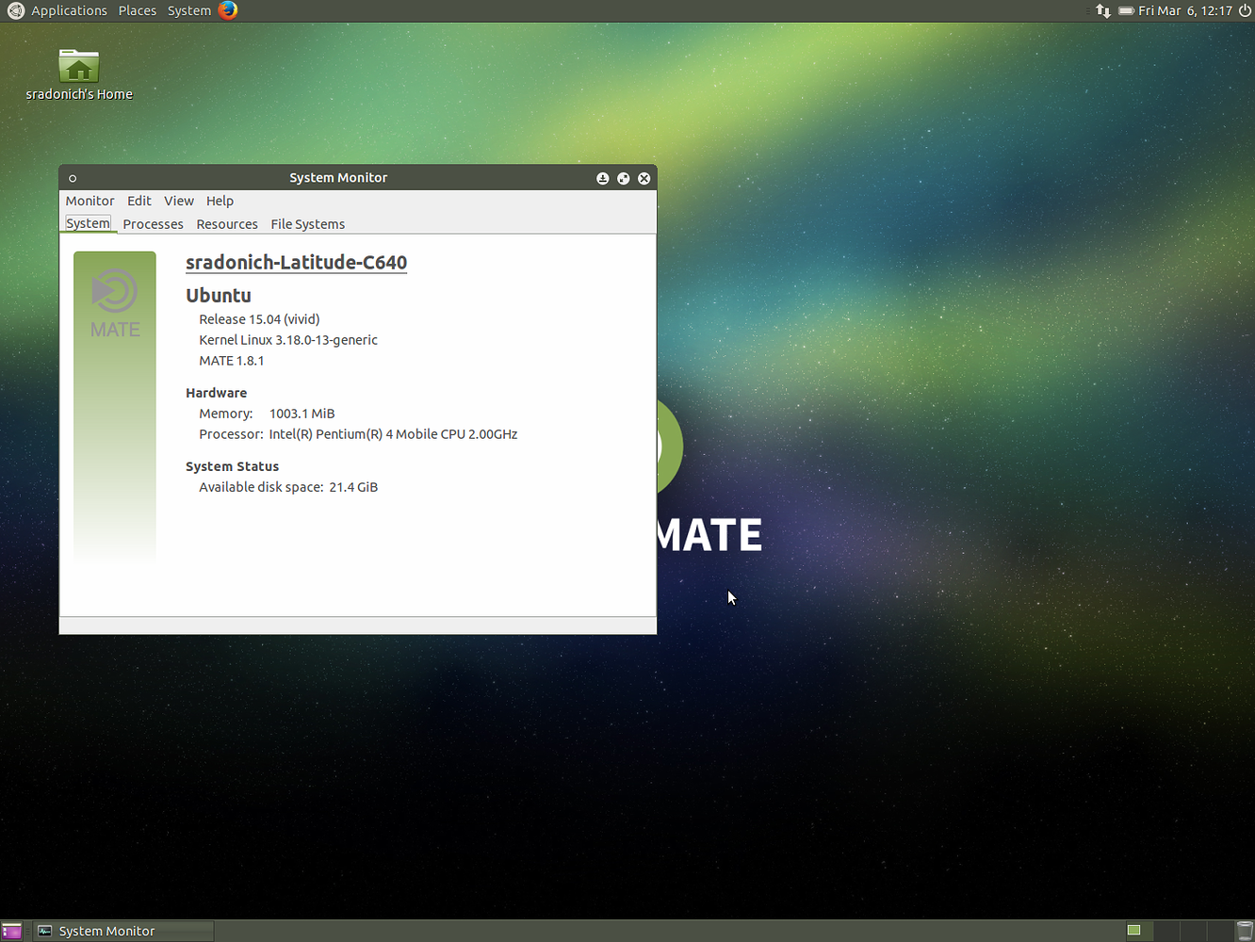Open the clock showing Fri Mar 6, 12:17
Viewport: 1255px width, 942px height.
pyautogui.click(x=1185, y=10)
